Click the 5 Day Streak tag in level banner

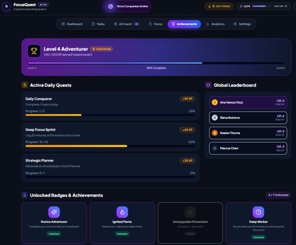point(102,49)
